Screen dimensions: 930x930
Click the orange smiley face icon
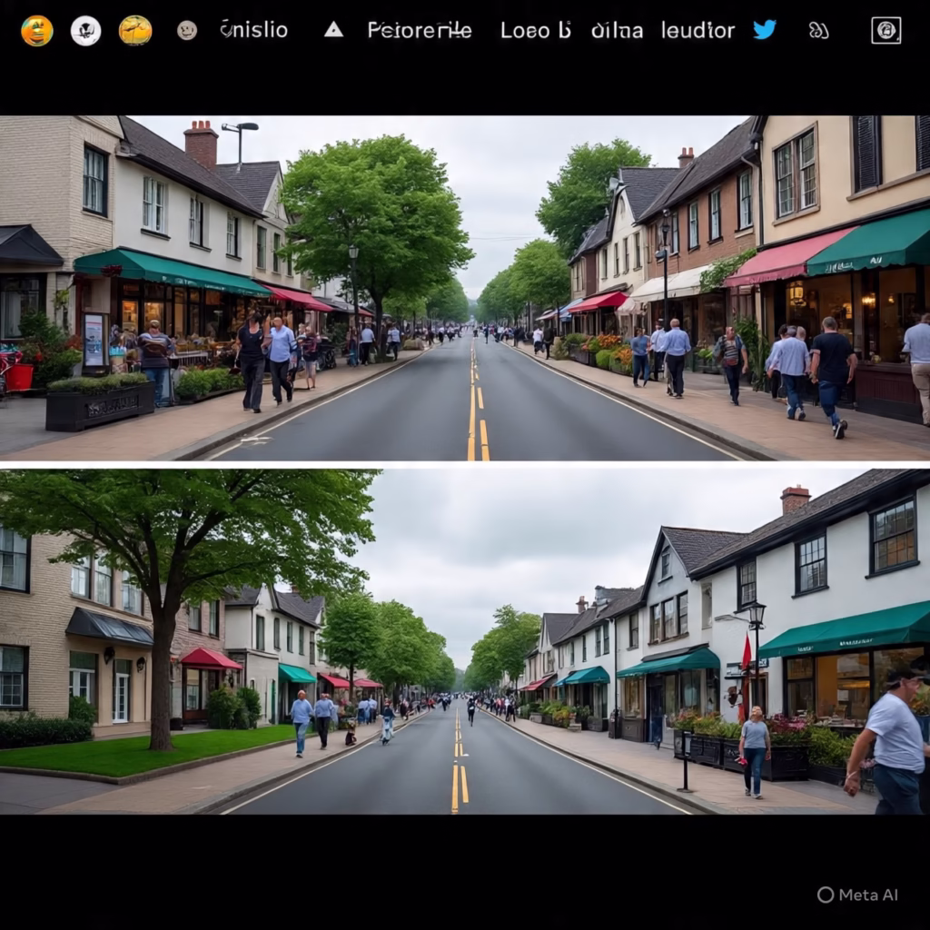point(36,30)
